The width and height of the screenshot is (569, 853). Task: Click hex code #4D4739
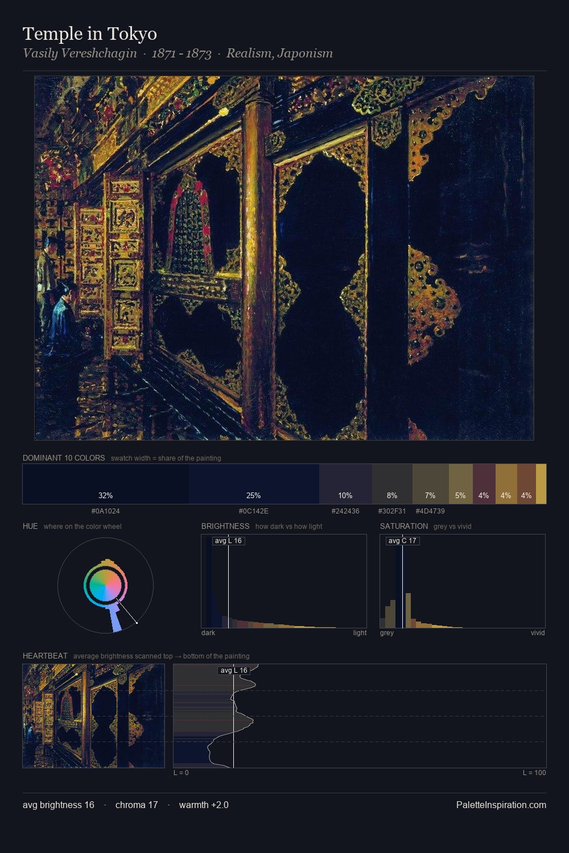click(x=430, y=511)
